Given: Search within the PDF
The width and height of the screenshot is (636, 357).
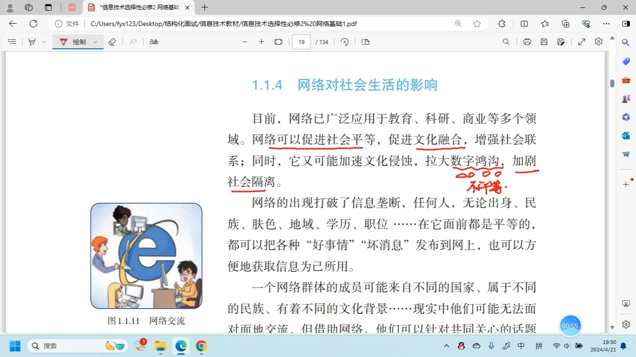Looking at the screenshot, I should click(506, 41).
